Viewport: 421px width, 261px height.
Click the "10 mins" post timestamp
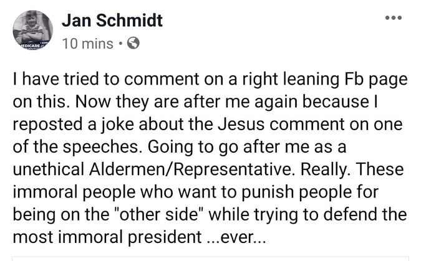tap(88, 44)
